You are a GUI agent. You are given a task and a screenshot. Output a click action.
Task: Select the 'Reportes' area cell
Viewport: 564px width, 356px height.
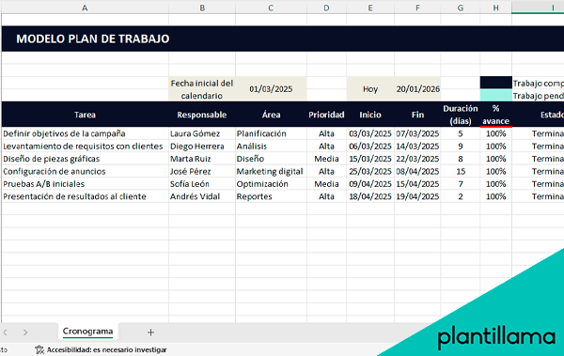click(272, 196)
